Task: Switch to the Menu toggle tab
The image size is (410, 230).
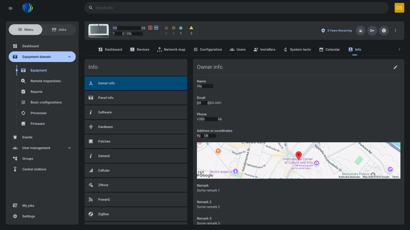Action: (26, 29)
